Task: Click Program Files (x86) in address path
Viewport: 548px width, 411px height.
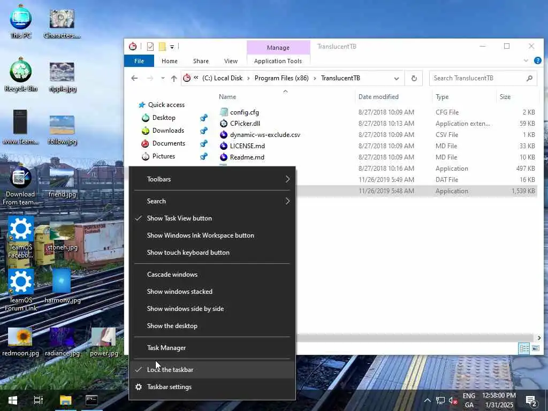Action: click(281, 78)
